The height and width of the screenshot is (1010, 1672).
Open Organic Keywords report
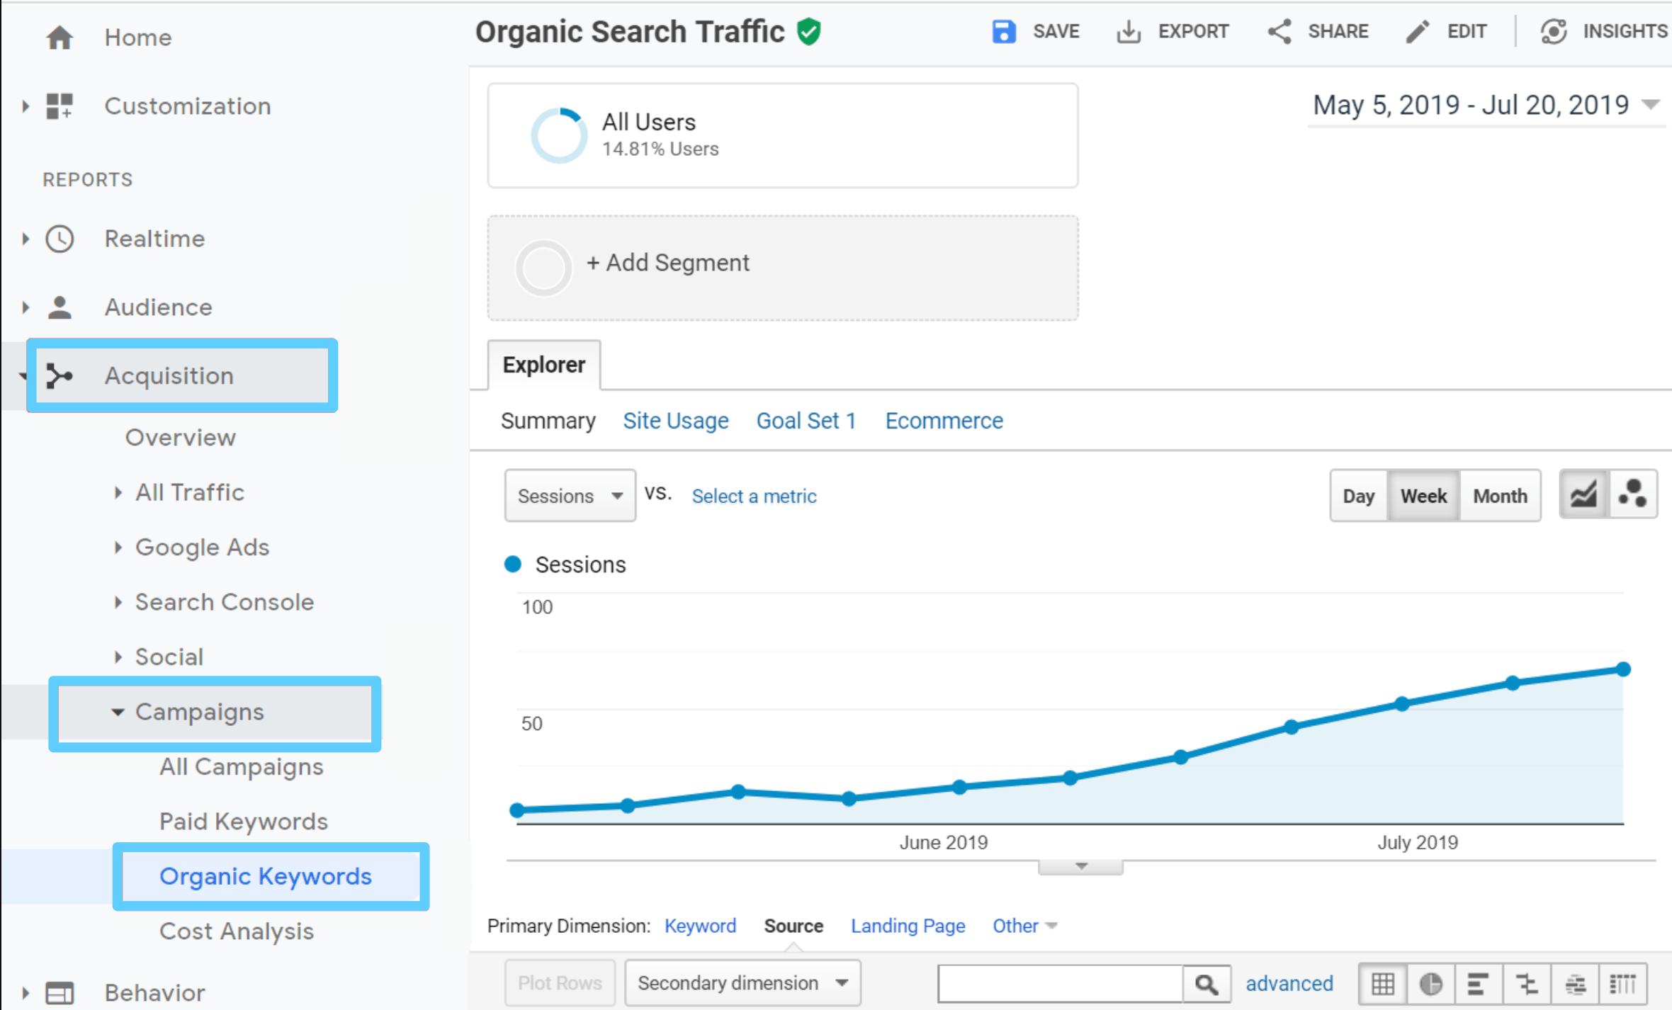tap(266, 877)
